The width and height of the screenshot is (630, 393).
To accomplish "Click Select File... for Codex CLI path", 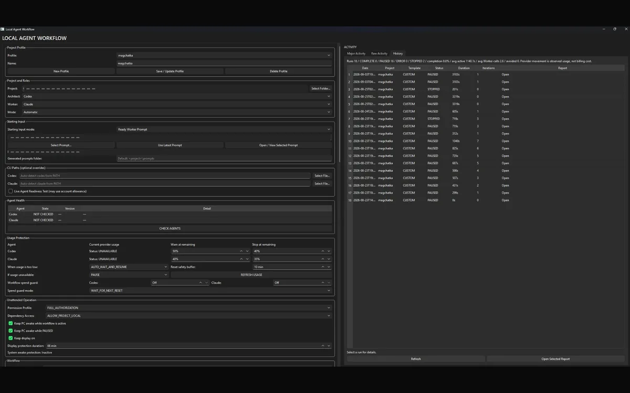I will coord(322,176).
